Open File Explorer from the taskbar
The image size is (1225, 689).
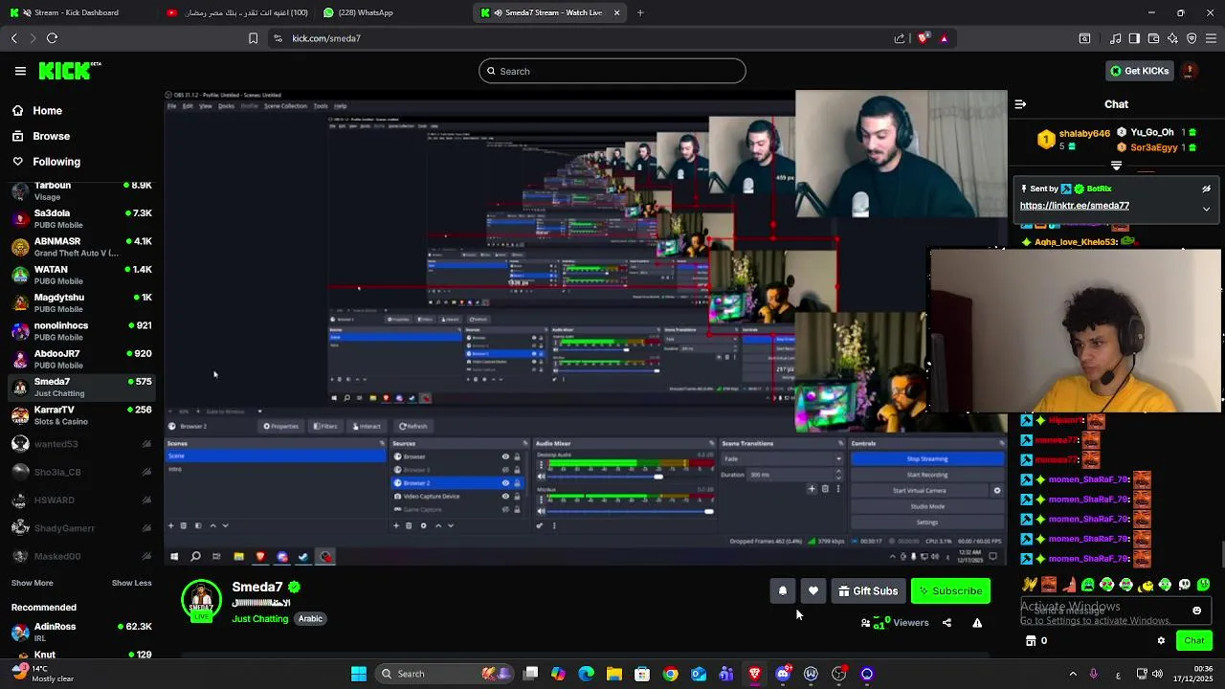tap(614, 674)
